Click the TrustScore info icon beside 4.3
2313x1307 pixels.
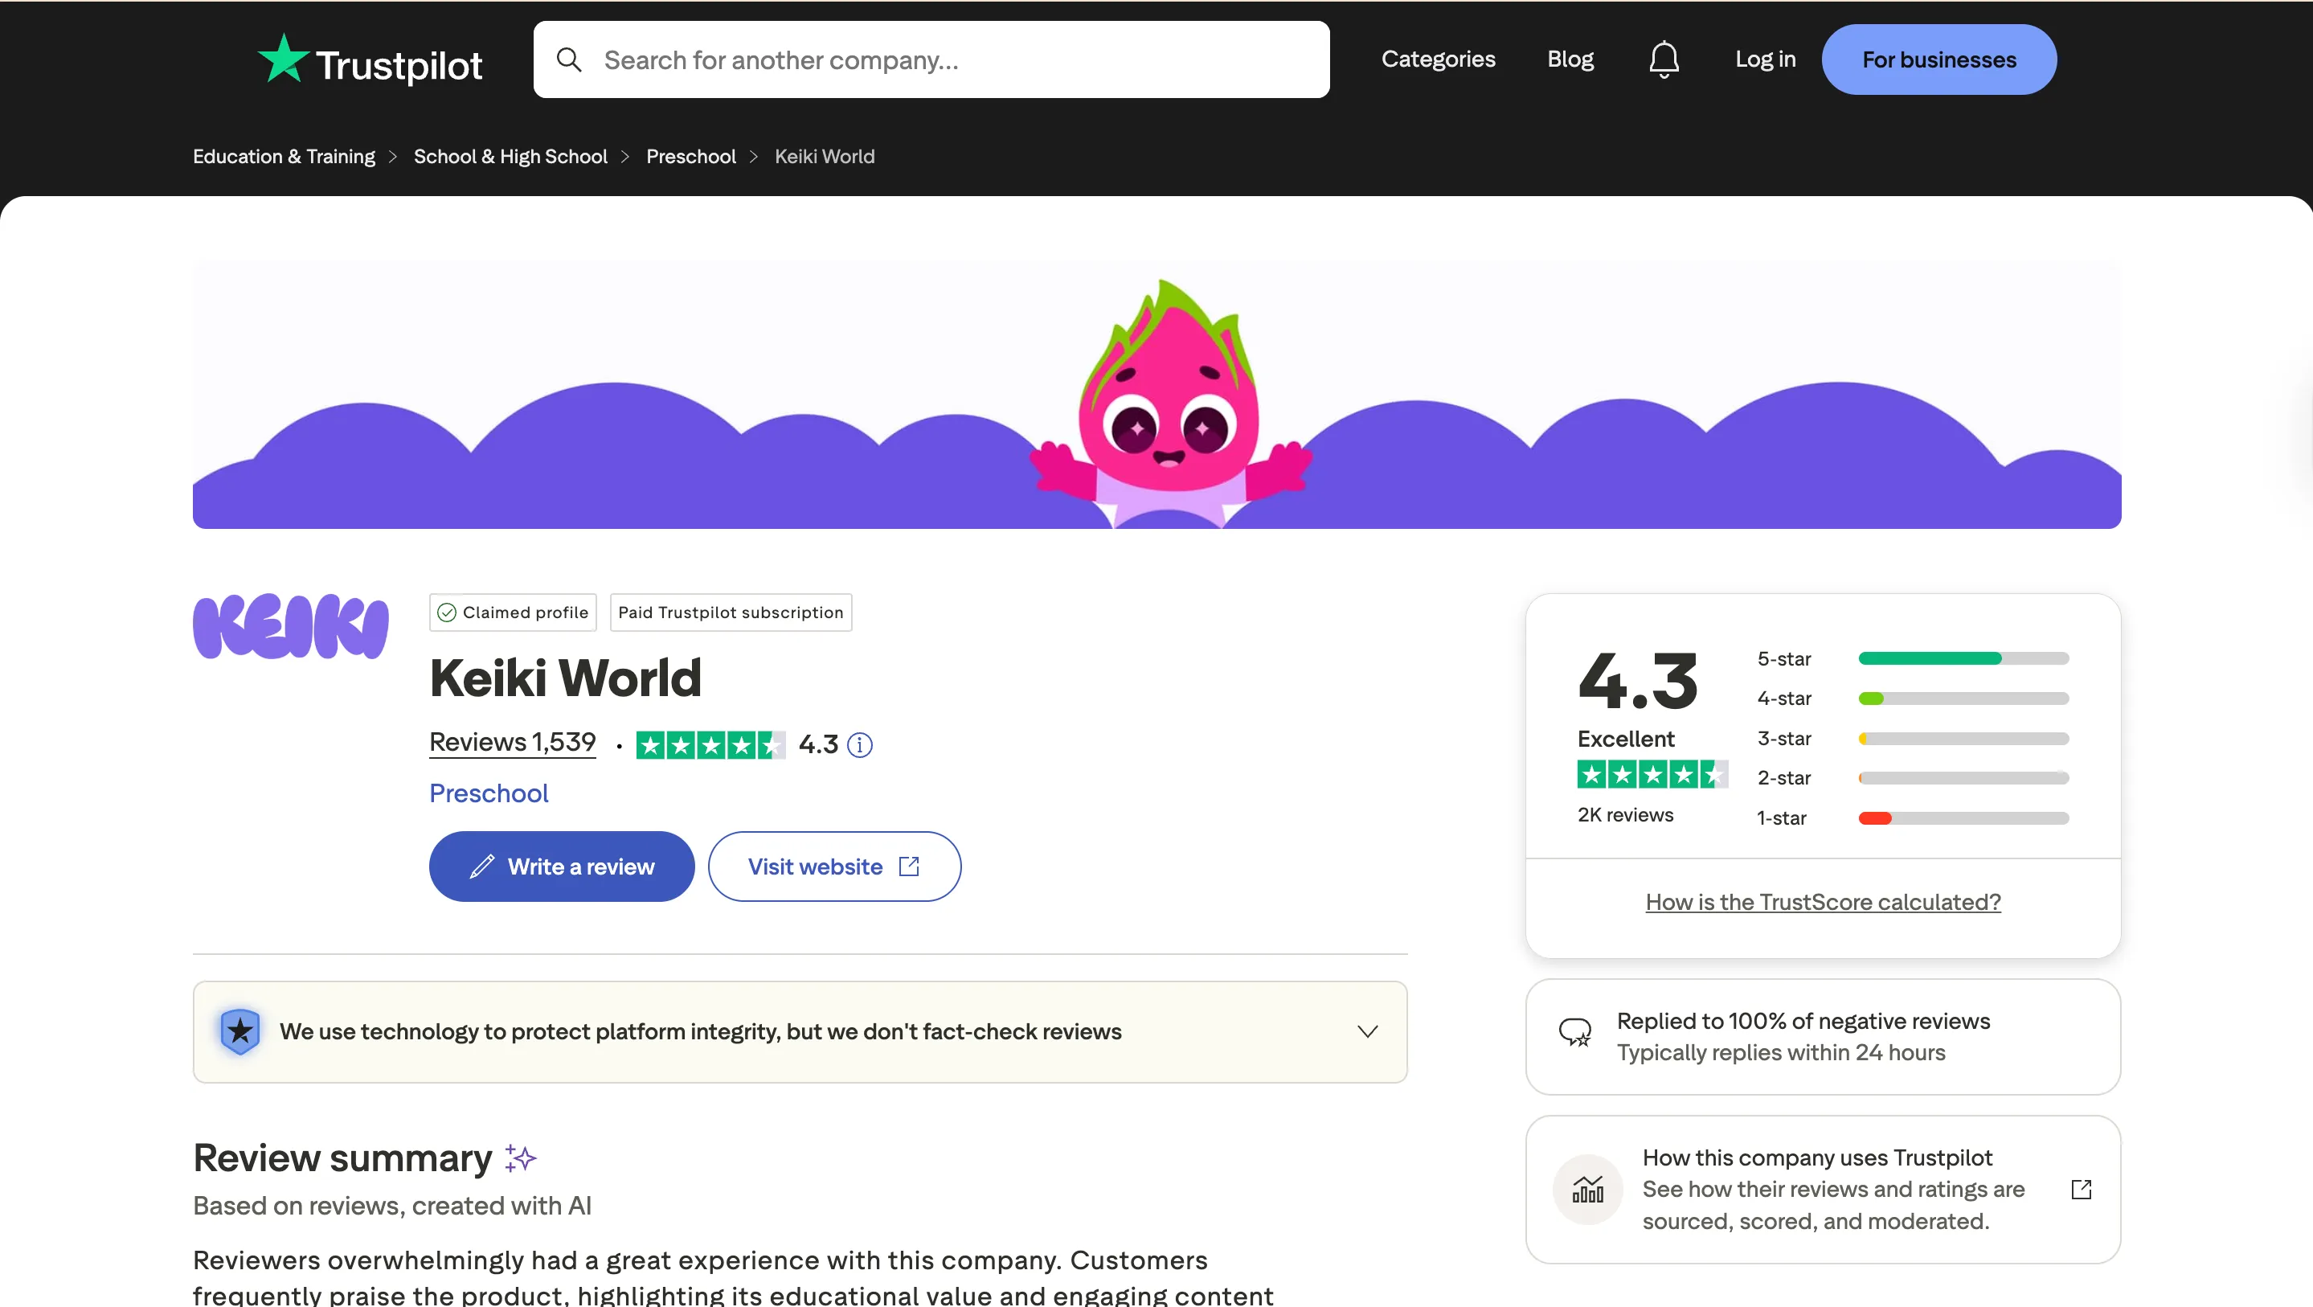click(859, 744)
